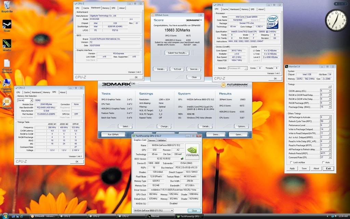Open the Cache tab in the CPU-Z processor window
This screenshot has width=350, height=219.
225,9
